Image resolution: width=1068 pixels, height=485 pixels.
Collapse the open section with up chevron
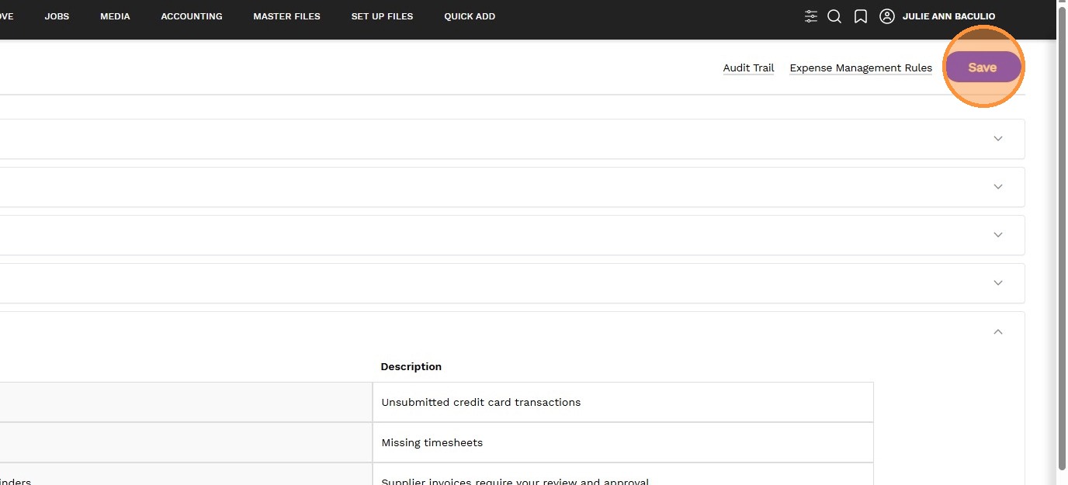[998, 332]
